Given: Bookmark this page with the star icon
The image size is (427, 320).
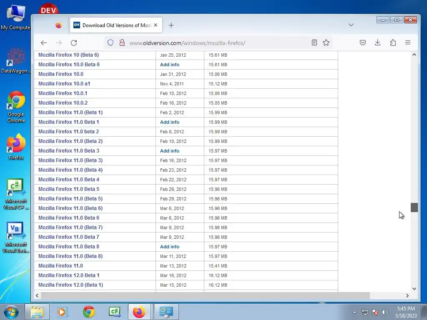Looking at the screenshot, I should (326, 42).
